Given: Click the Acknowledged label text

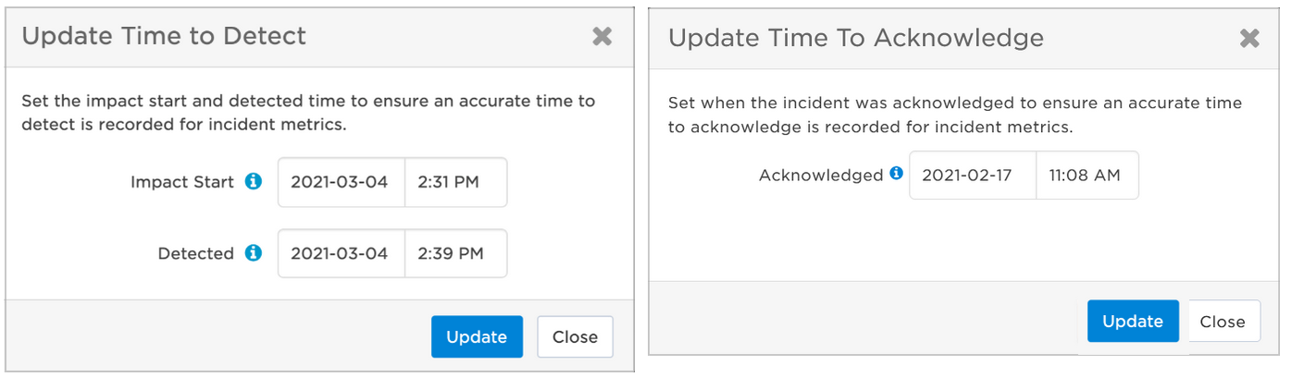Looking at the screenshot, I should (x=821, y=176).
